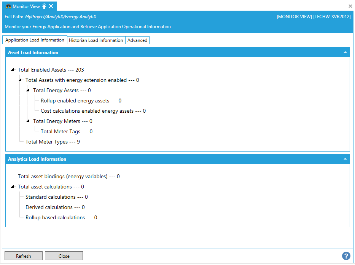Screen dimensions: 355x265
Task: Collapse the Total Energy Meters triangle
Action: point(28,121)
